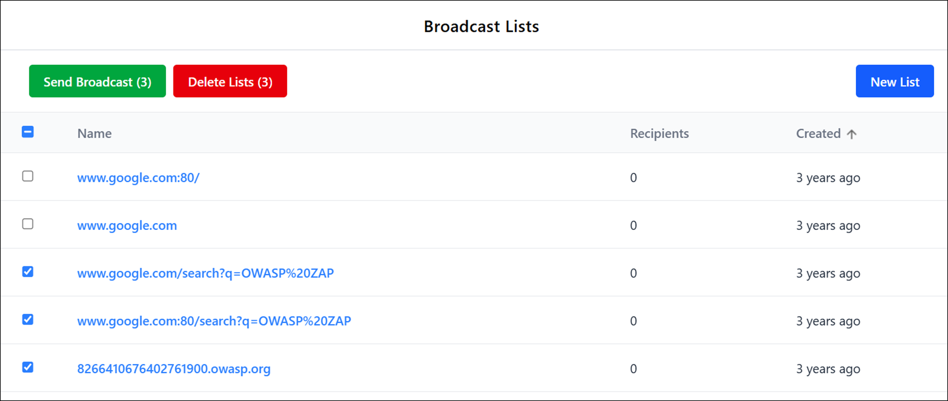
Task: Sort by the Created column header
Action: coord(818,133)
